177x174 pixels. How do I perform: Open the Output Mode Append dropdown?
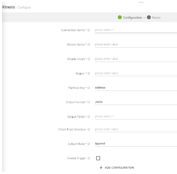[x=136, y=144]
